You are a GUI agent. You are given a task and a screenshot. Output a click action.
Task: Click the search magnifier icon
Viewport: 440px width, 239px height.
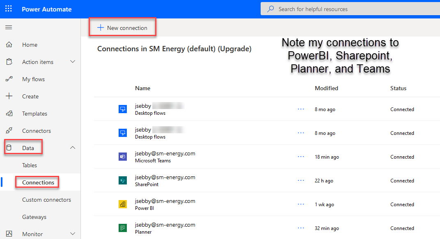[x=270, y=8]
